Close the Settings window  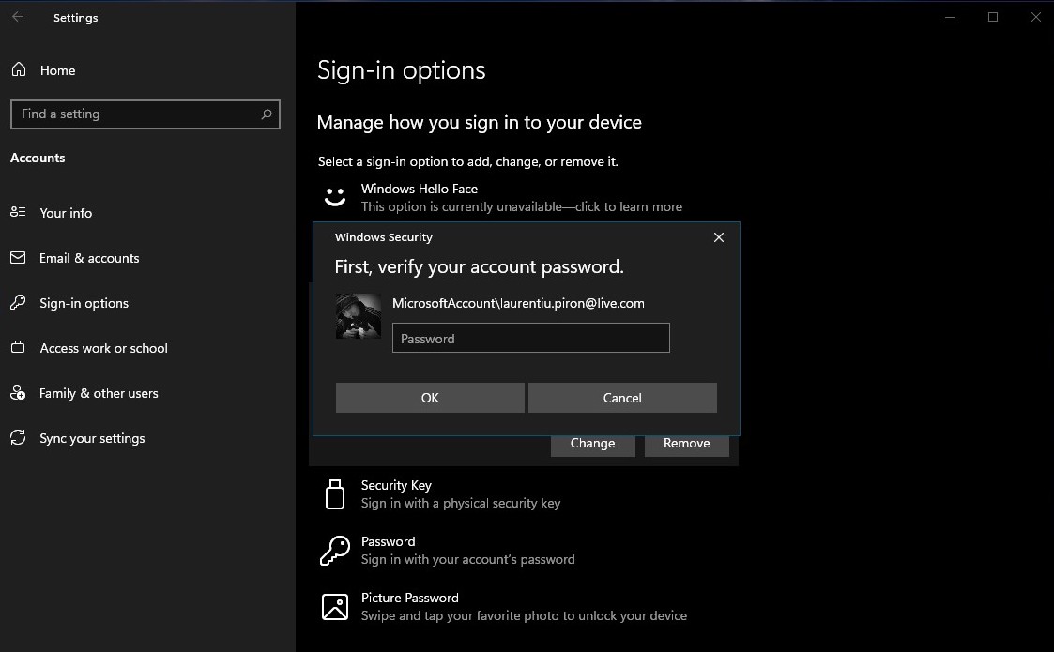point(1036,17)
